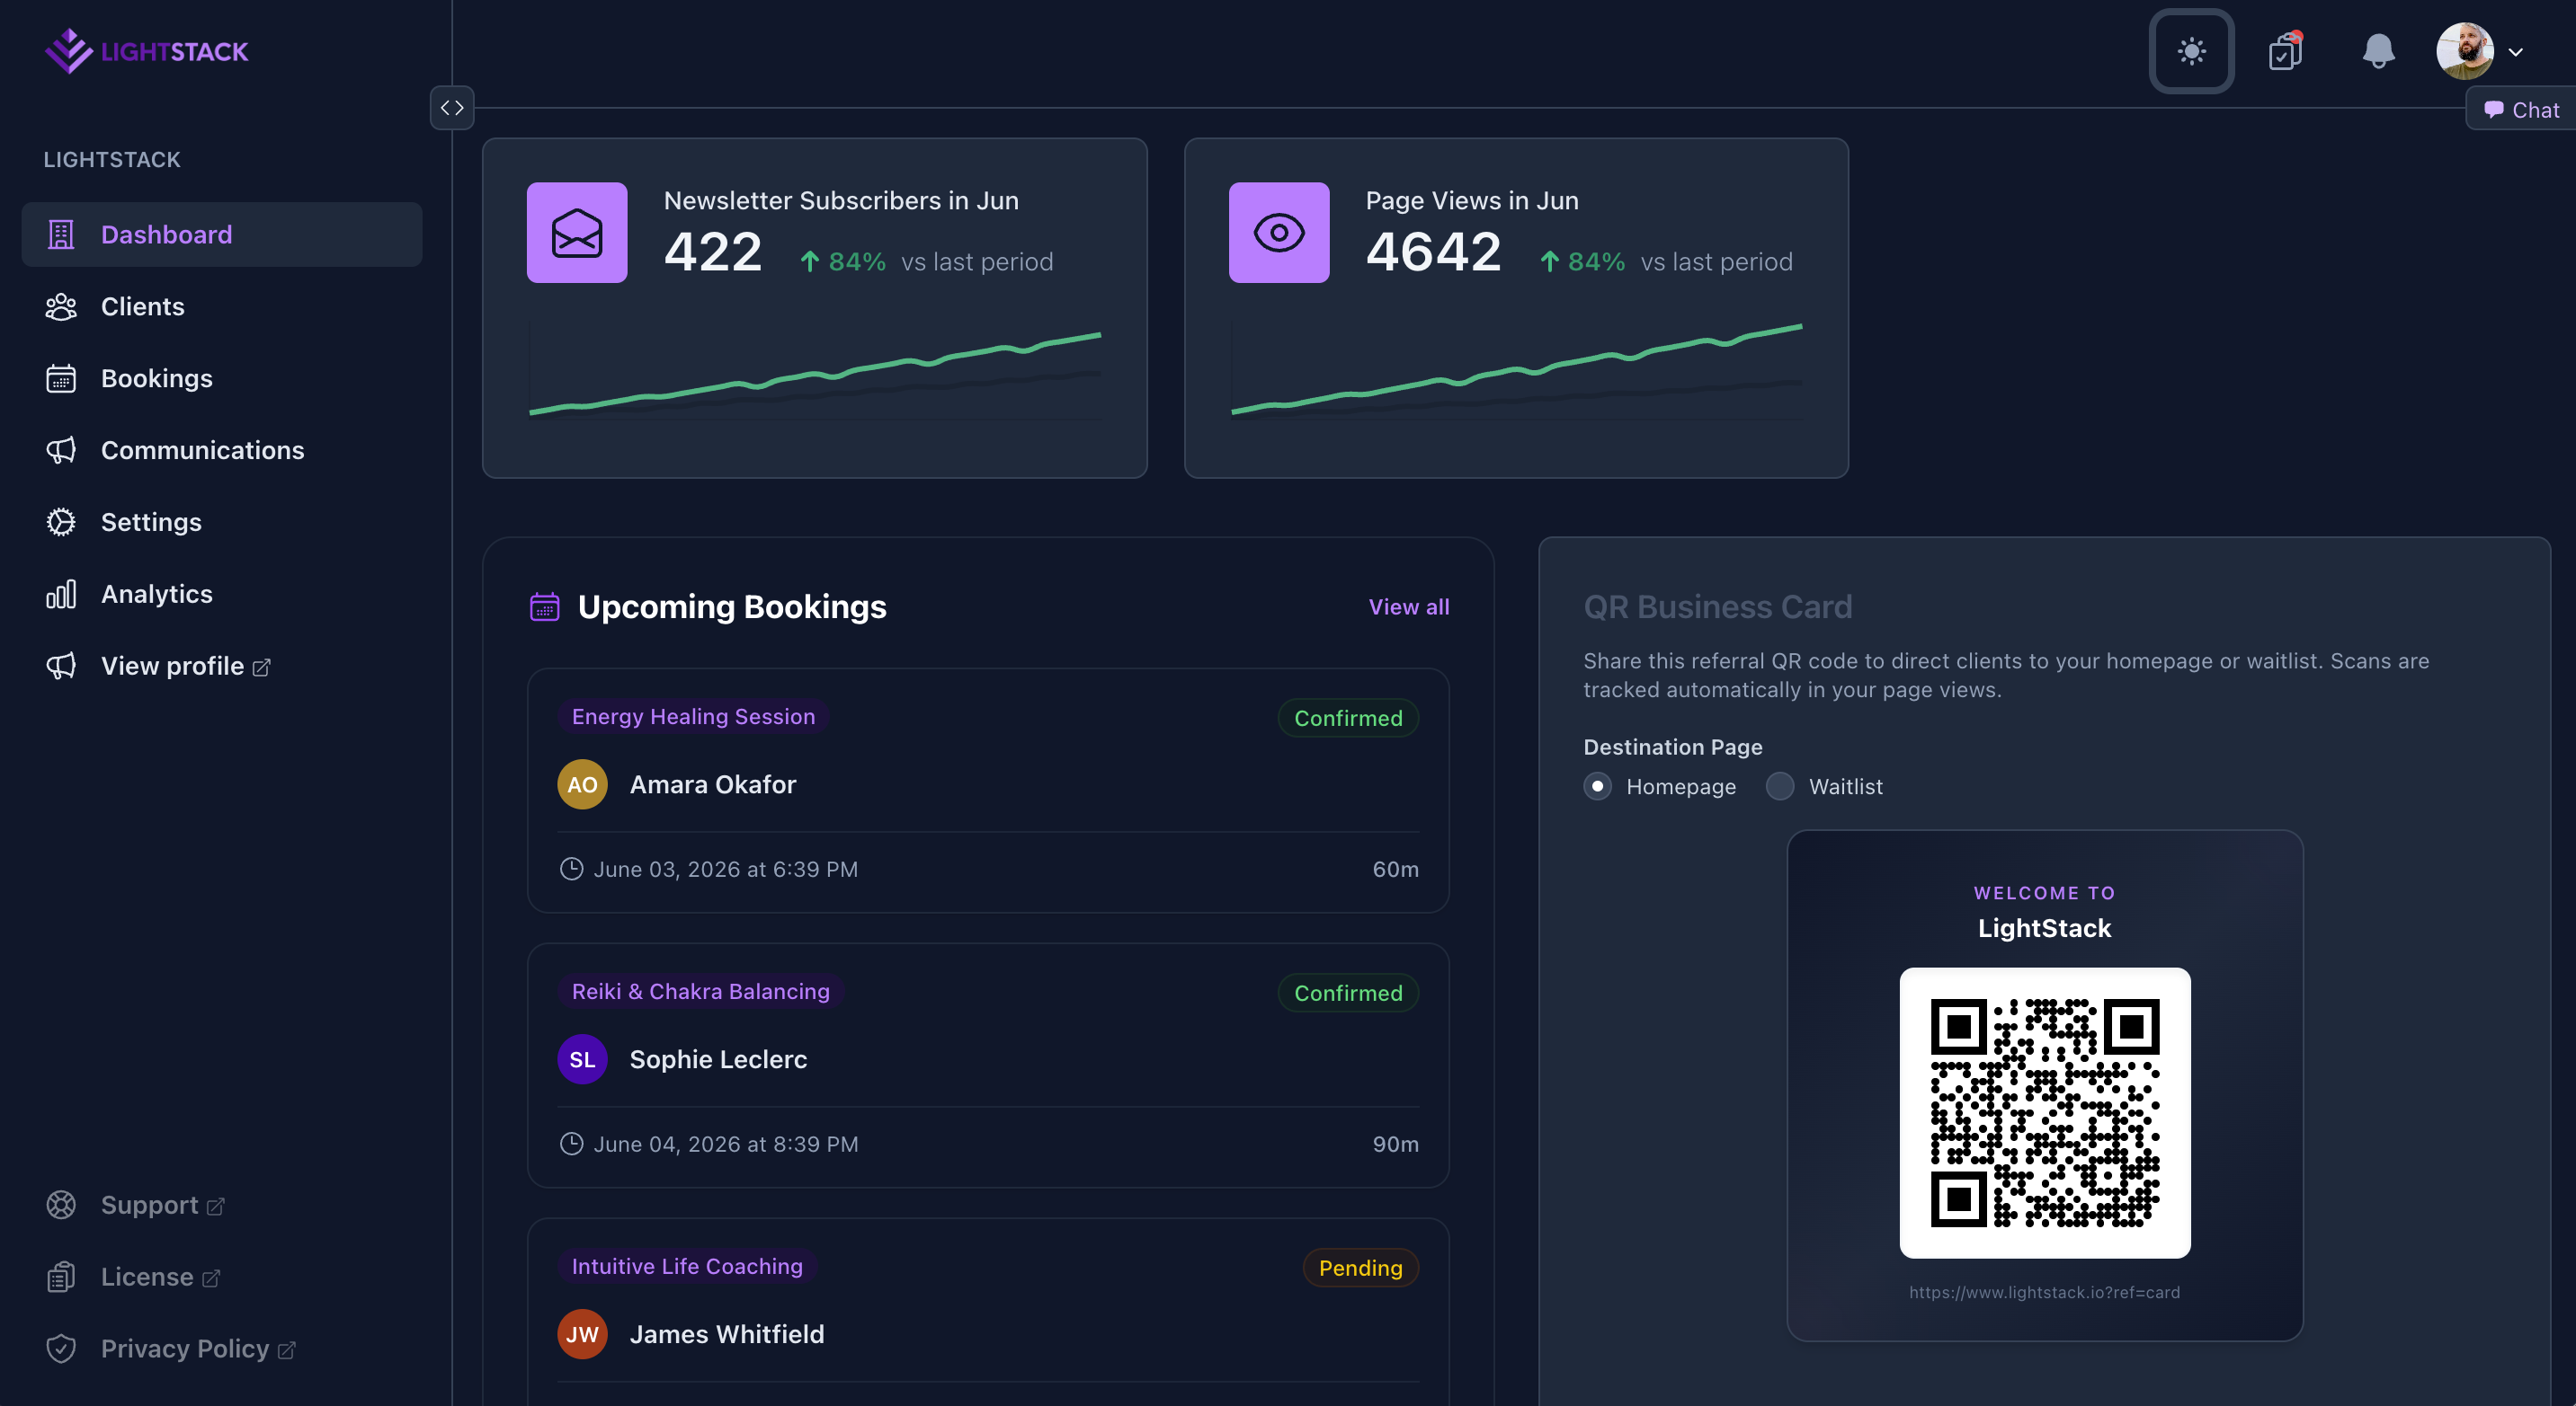Click Sophie Leclerc's SL avatar
Image resolution: width=2576 pixels, height=1406 pixels.
pyautogui.click(x=582, y=1060)
